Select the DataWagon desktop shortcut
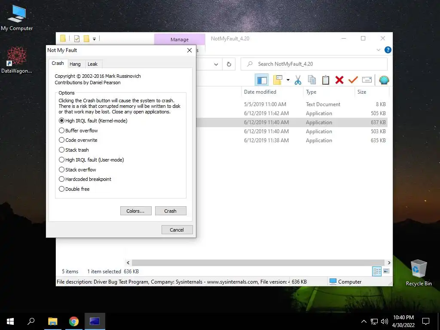 pyautogui.click(x=17, y=60)
